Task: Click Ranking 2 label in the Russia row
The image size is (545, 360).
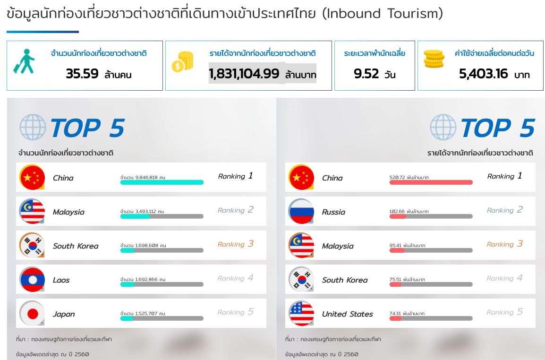Action: click(x=505, y=210)
